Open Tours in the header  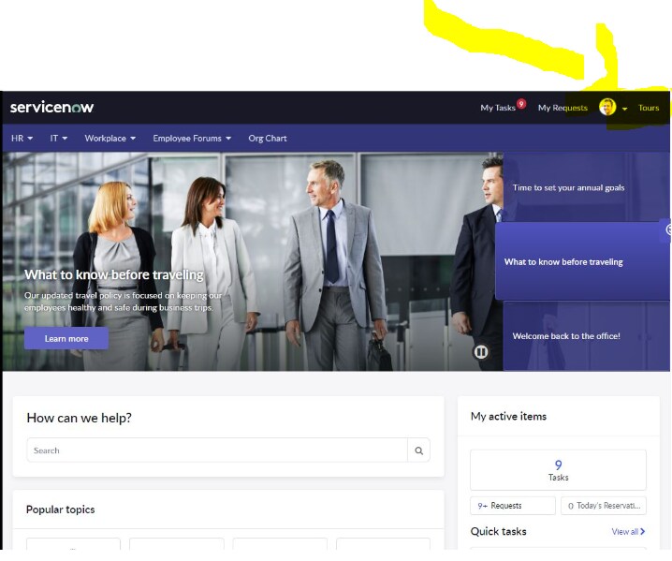point(649,108)
